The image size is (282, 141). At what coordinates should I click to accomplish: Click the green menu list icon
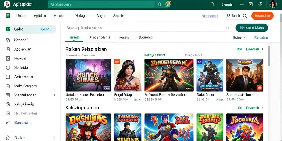8,16
